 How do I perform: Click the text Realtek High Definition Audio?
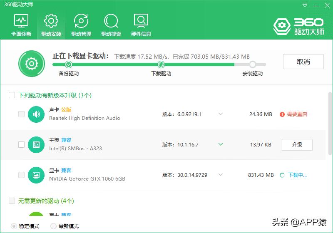click(84, 118)
